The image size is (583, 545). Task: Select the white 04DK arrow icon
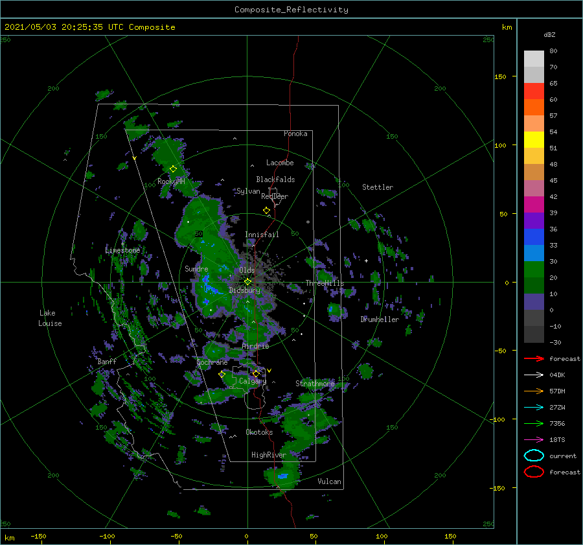(534, 375)
